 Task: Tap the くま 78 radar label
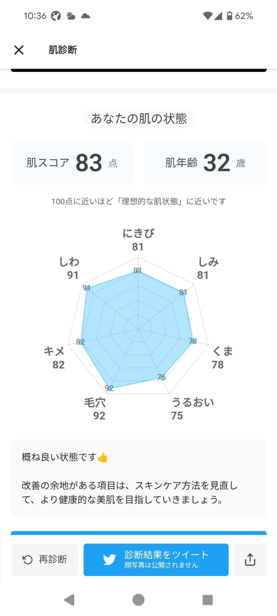[222, 358]
